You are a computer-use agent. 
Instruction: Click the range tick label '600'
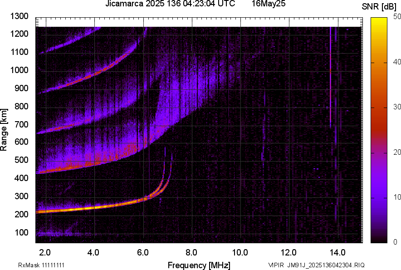coord(21,142)
